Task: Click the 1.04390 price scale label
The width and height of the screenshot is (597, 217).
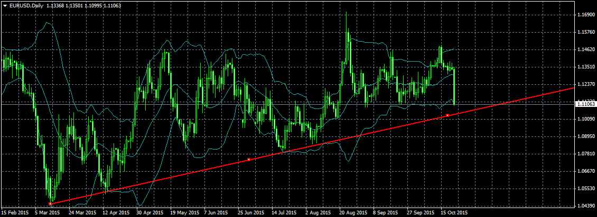Action: pyautogui.click(x=585, y=206)
